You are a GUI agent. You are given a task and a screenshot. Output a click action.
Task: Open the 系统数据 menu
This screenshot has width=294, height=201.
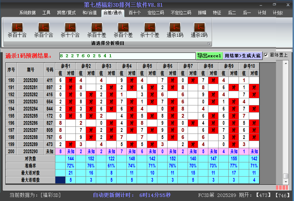(27, 13)
